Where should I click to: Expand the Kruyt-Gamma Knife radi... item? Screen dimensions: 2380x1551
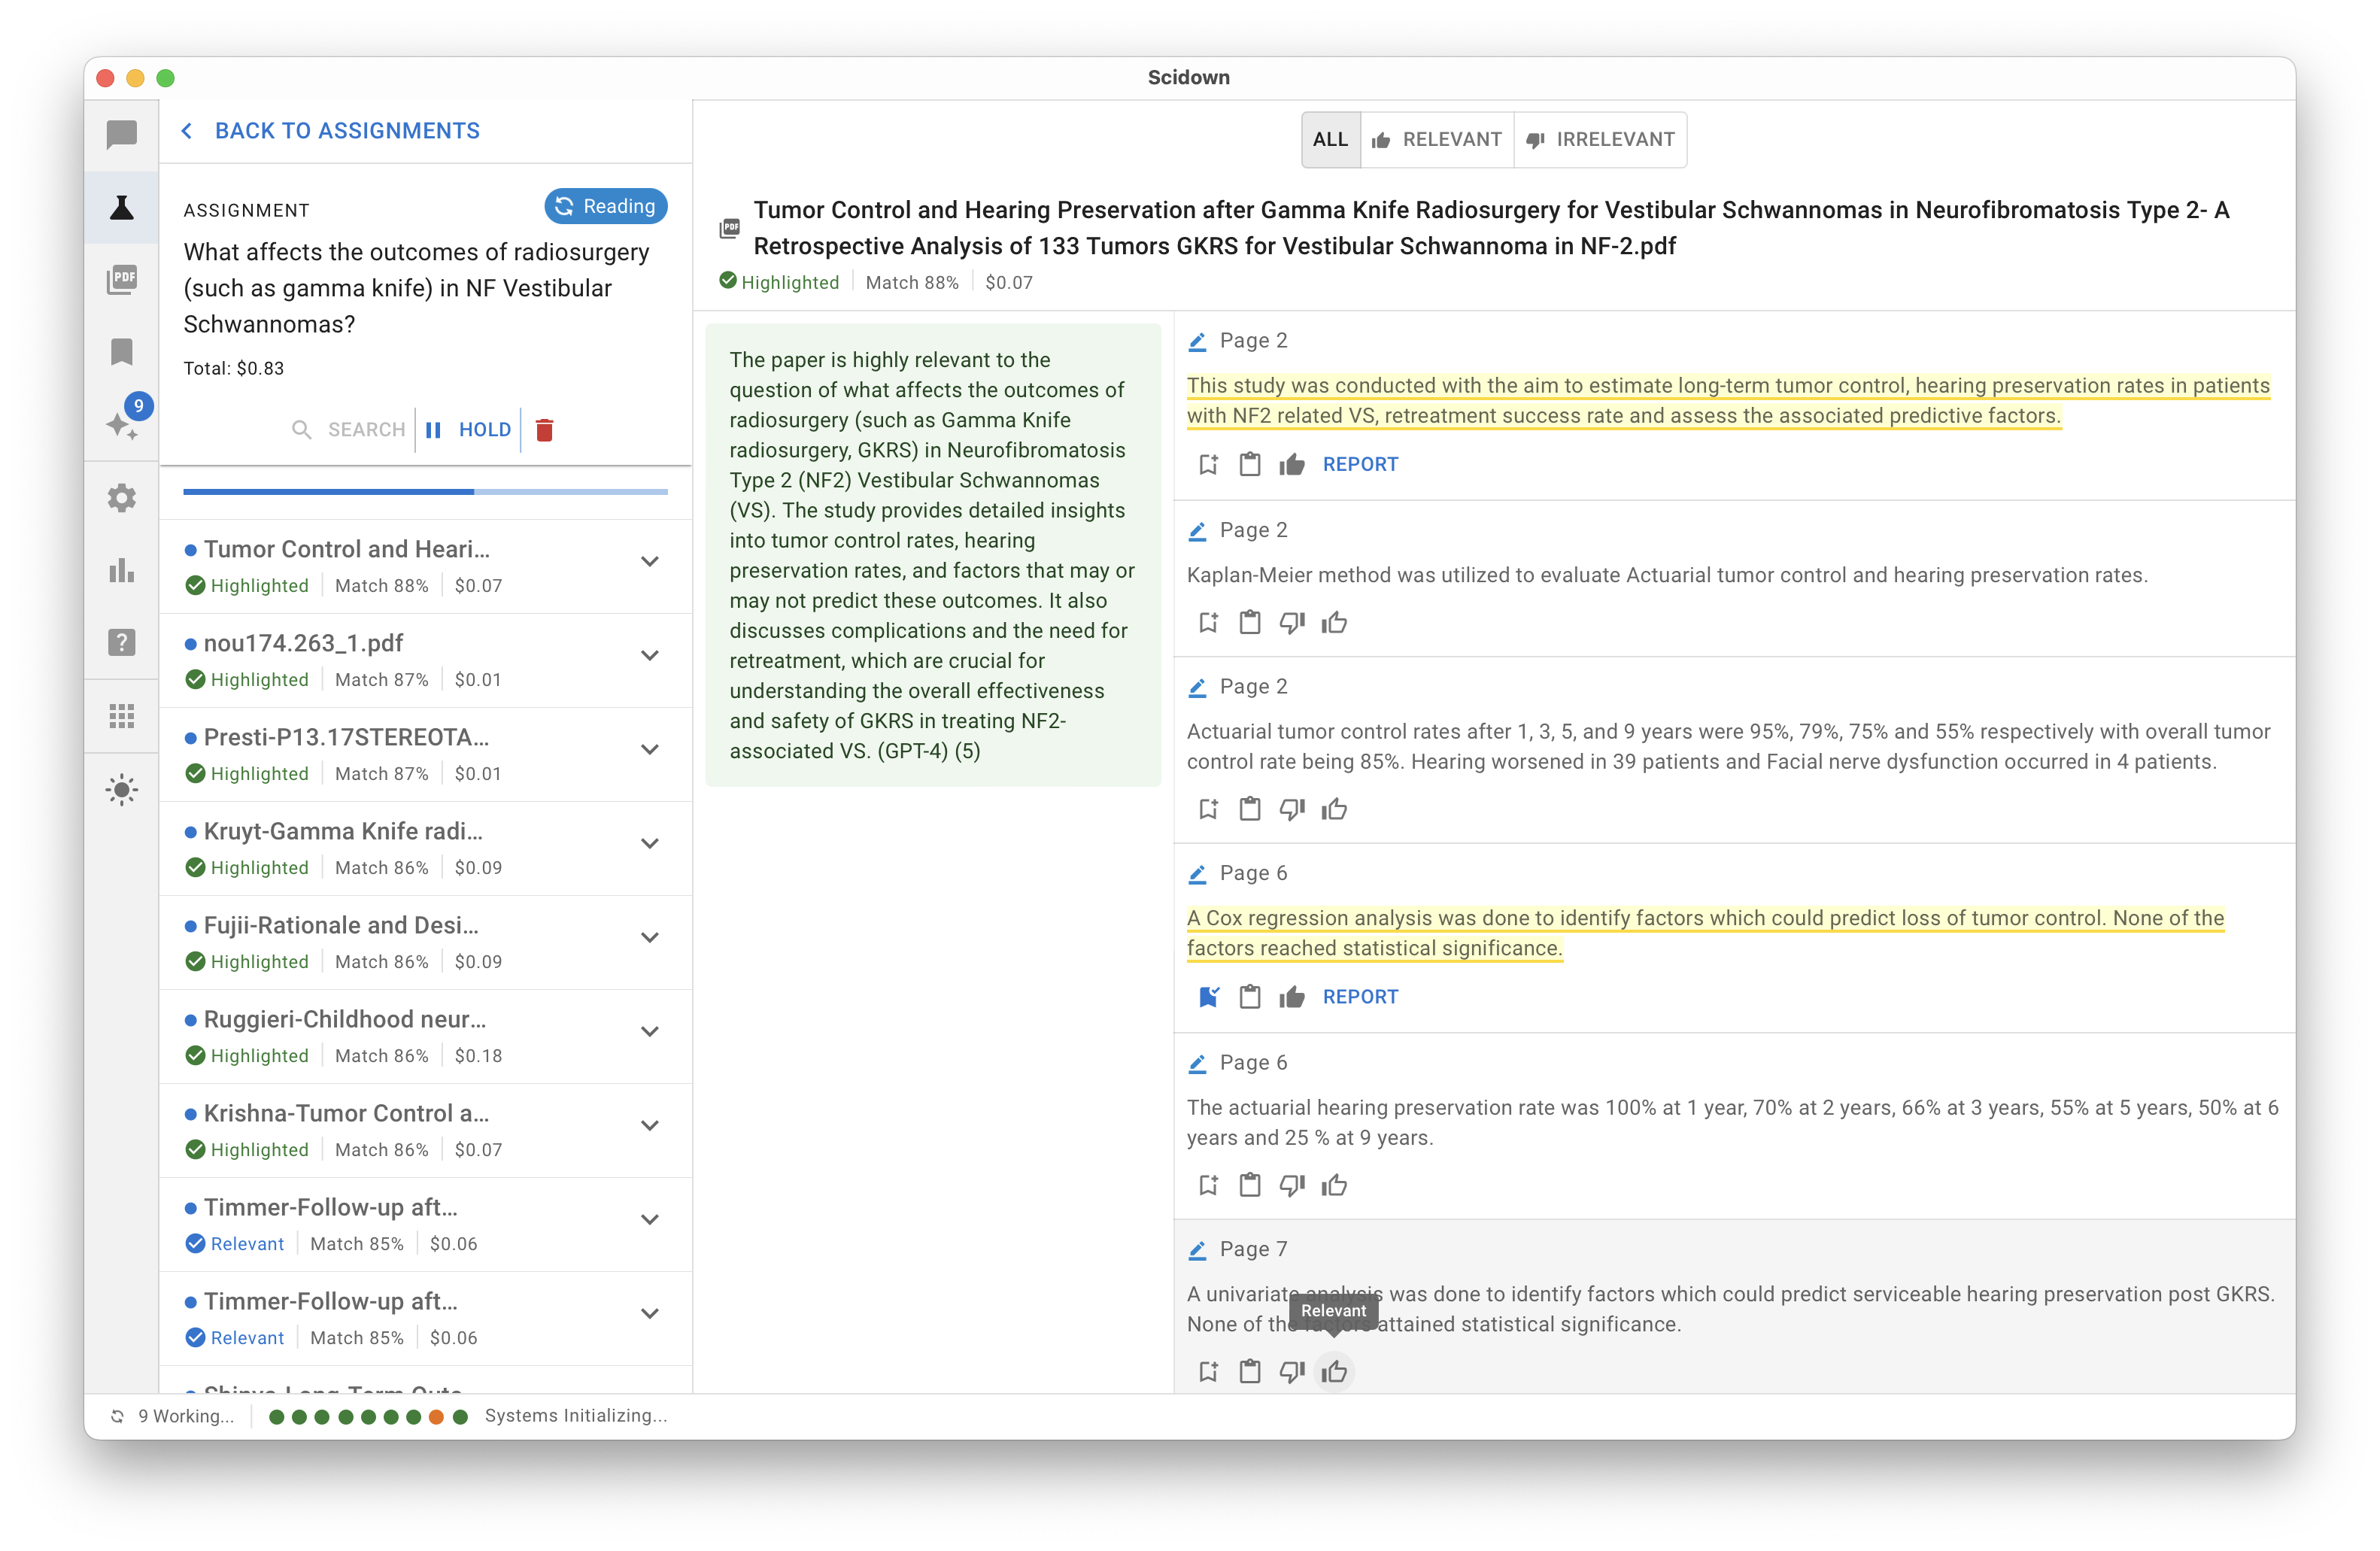pos(650,844)
